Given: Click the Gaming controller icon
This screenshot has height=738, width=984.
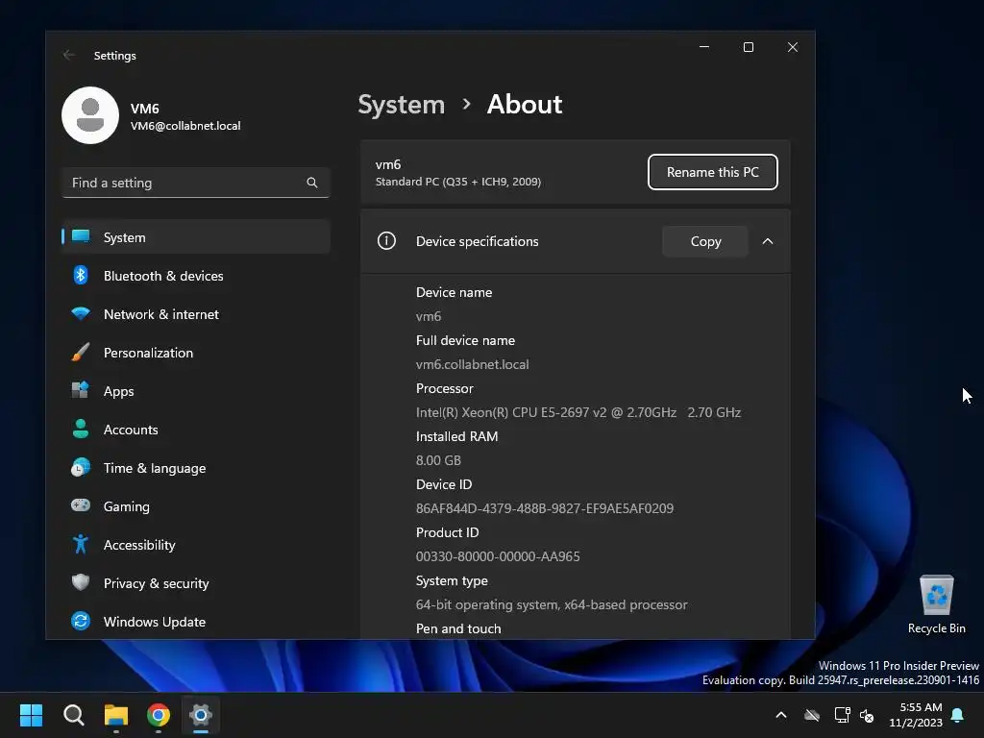Looking at the screenshot, I should tap(81, 505).
